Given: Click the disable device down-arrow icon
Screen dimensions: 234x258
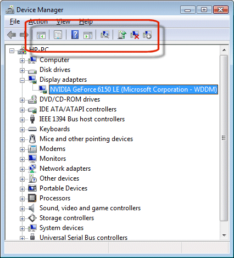Looking at the screenshot, I should click(147, 35).
